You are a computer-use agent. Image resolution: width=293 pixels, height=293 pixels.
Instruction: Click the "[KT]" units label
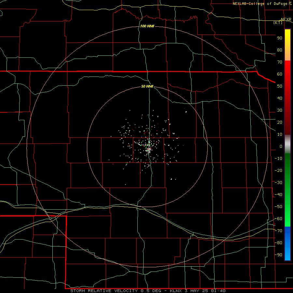point(278,22)
